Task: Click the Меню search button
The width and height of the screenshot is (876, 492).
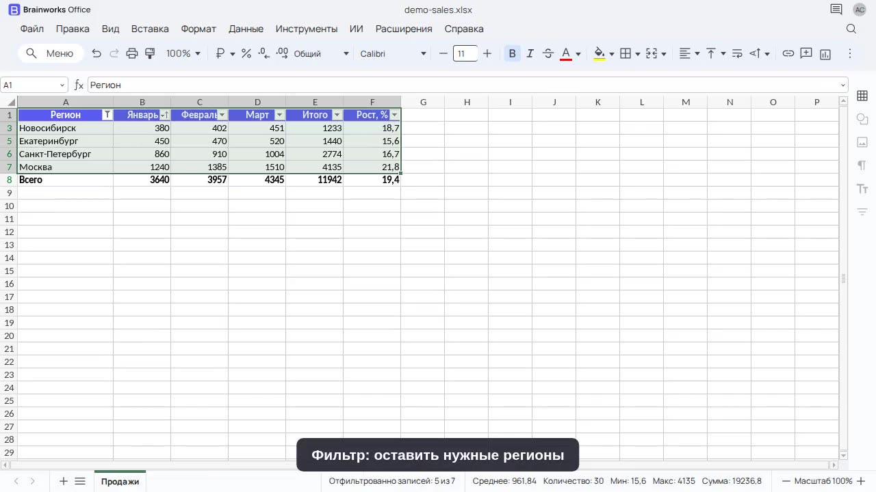Action: coord(51,53)
